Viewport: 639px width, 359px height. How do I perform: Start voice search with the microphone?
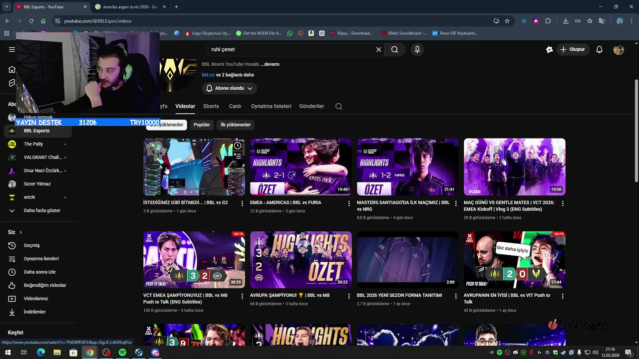[x=417, y=49]
